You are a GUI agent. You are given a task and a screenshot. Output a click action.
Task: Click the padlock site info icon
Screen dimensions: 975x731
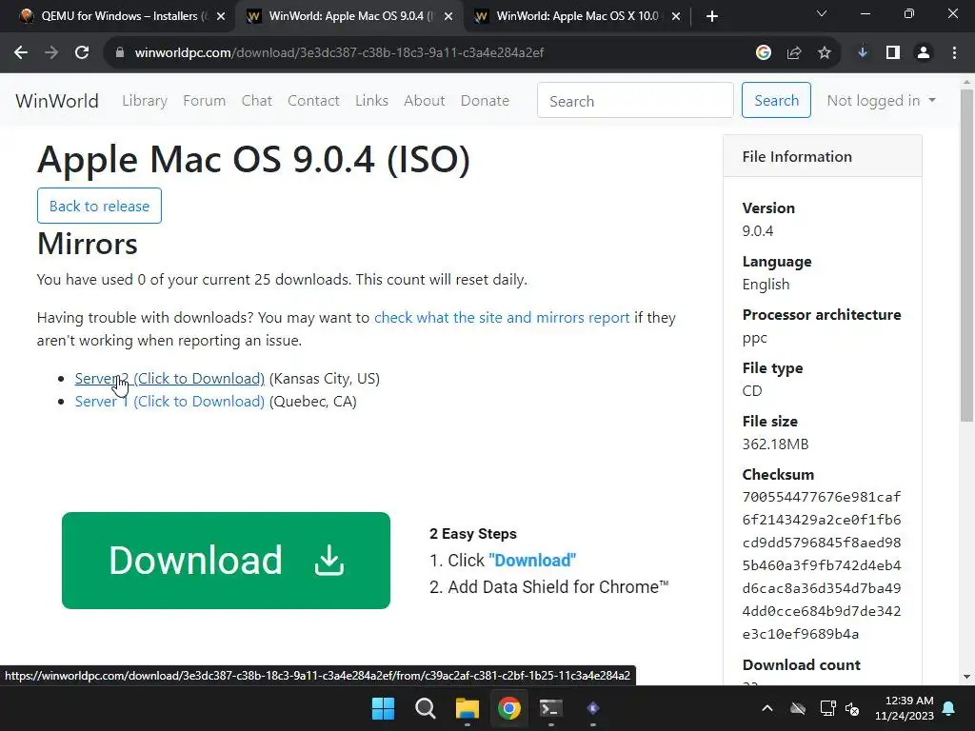pos(120,53)
